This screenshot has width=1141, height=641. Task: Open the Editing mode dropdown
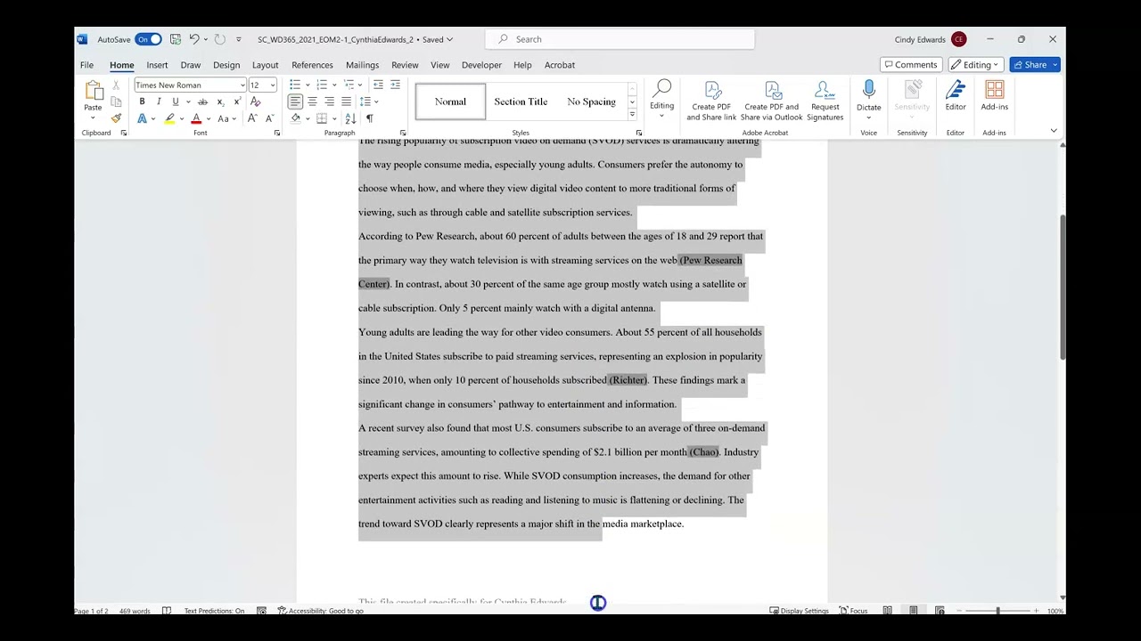coord(976,65)
